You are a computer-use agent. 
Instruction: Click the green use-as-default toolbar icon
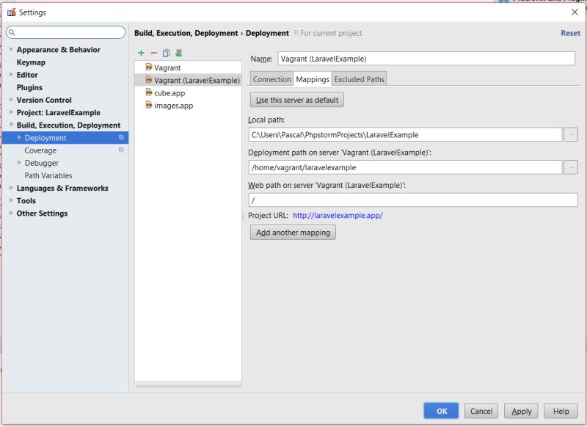(178, 52)
